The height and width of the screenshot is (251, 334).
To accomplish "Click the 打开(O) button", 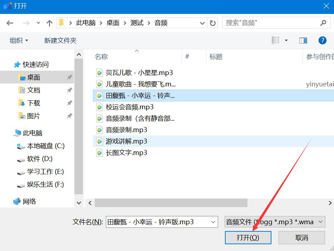I will click(x=248, y=237).
